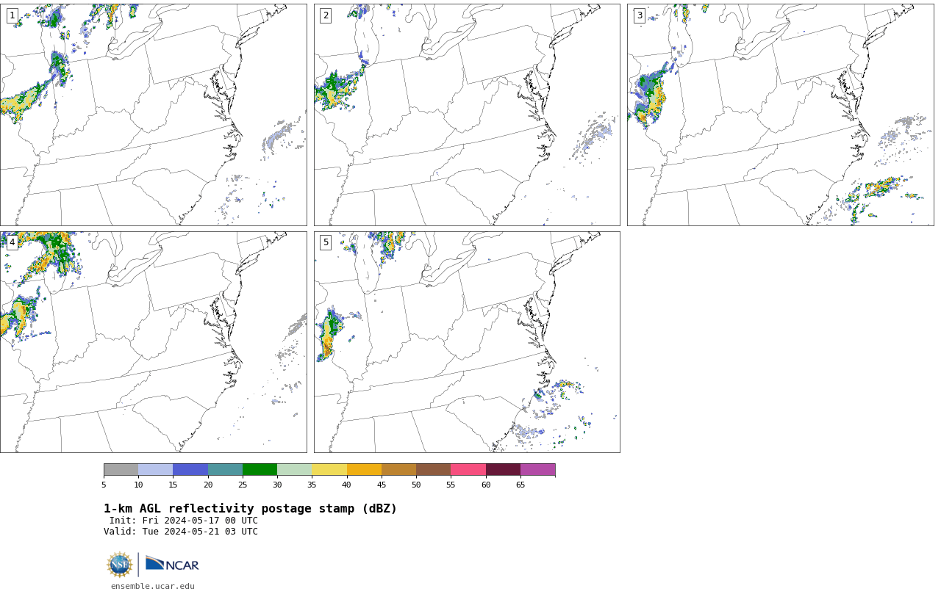Click the 'Valid: Tue 2024-05-21 03 UTC' text
Viewport: 941px width, 594px height.
point(181,532)
